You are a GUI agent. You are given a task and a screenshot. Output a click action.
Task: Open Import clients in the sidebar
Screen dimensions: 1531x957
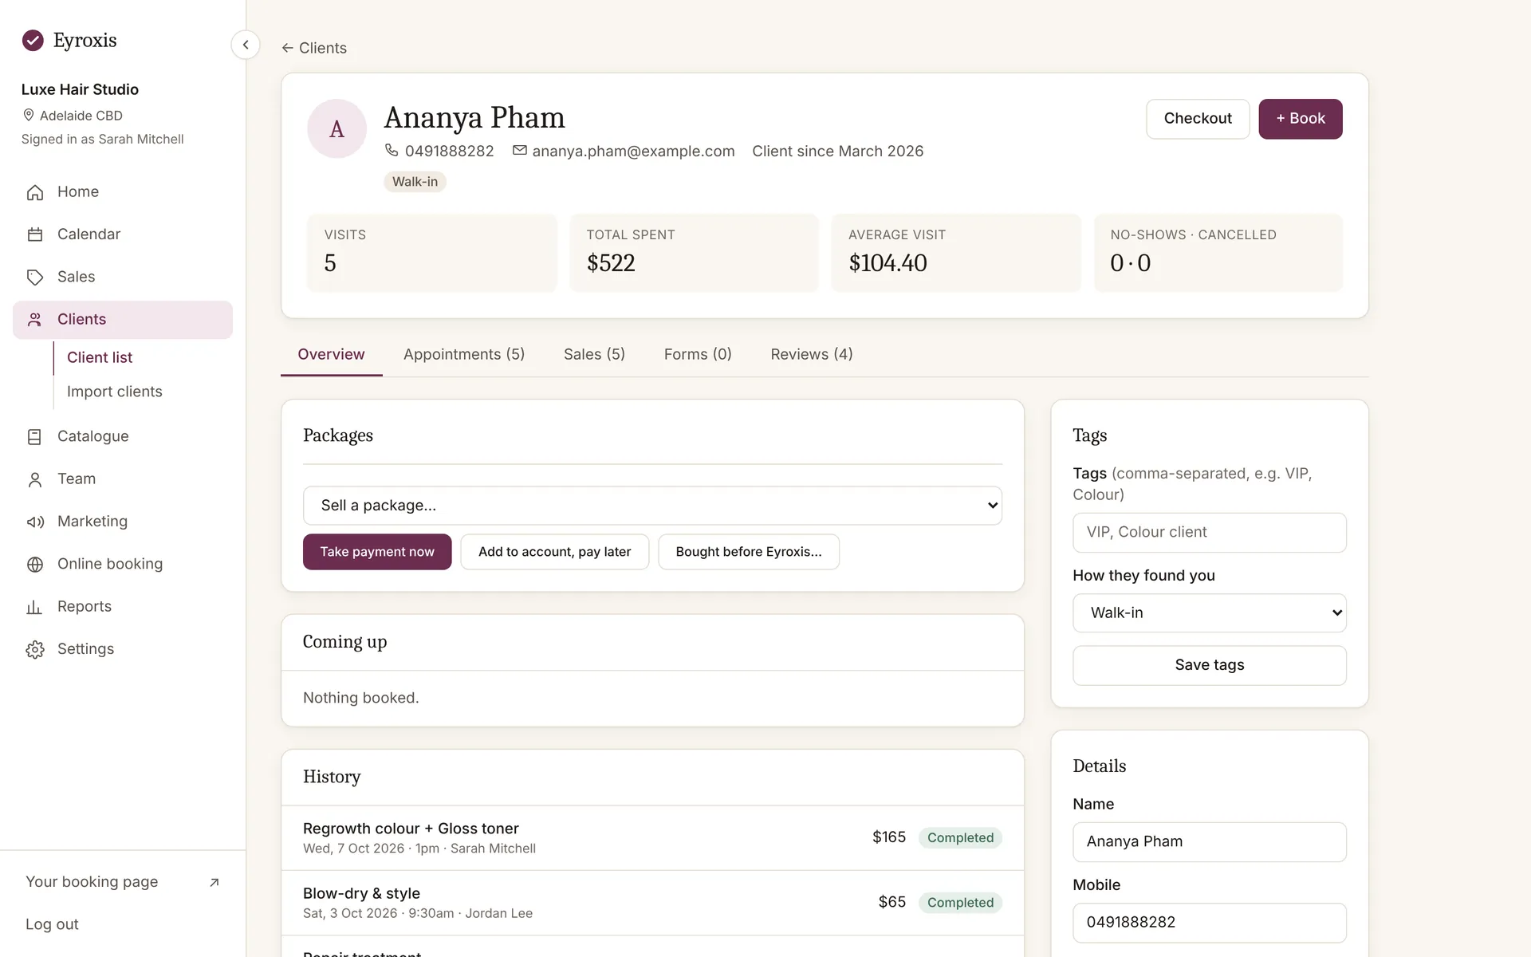(115, 392)
